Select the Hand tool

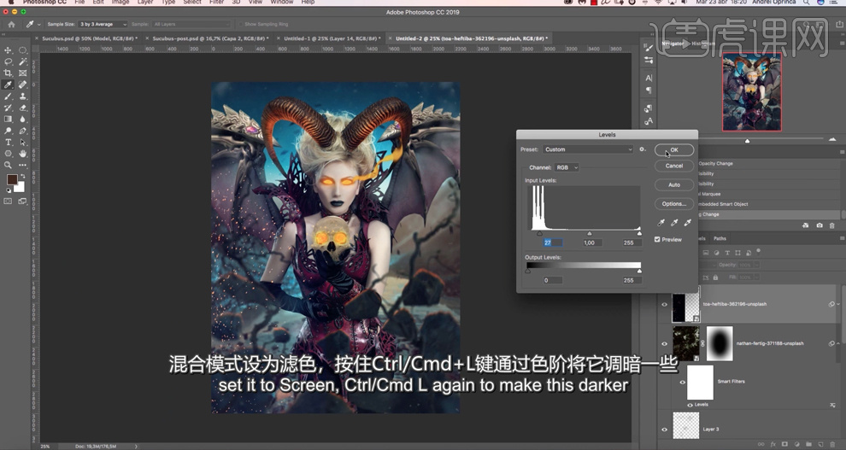[23, 154]
